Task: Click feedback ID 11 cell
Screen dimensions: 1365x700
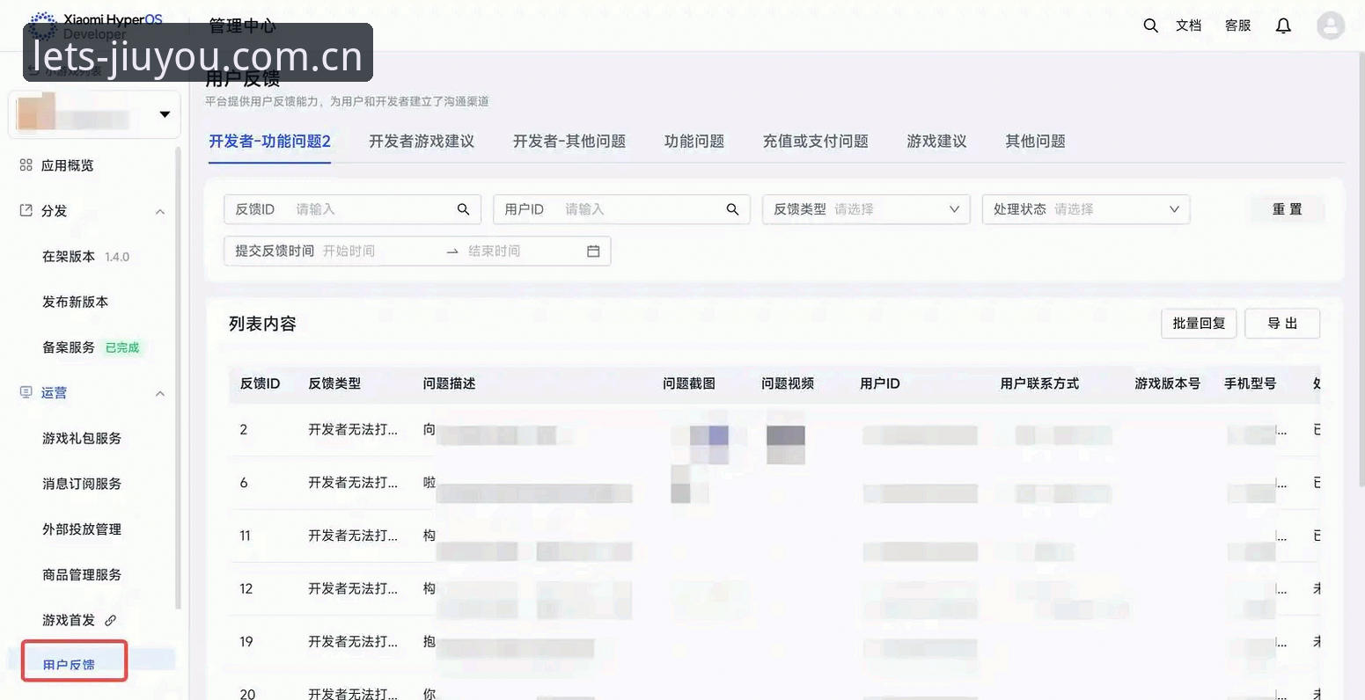Action: pyautogui.click(x=246, y=536)
